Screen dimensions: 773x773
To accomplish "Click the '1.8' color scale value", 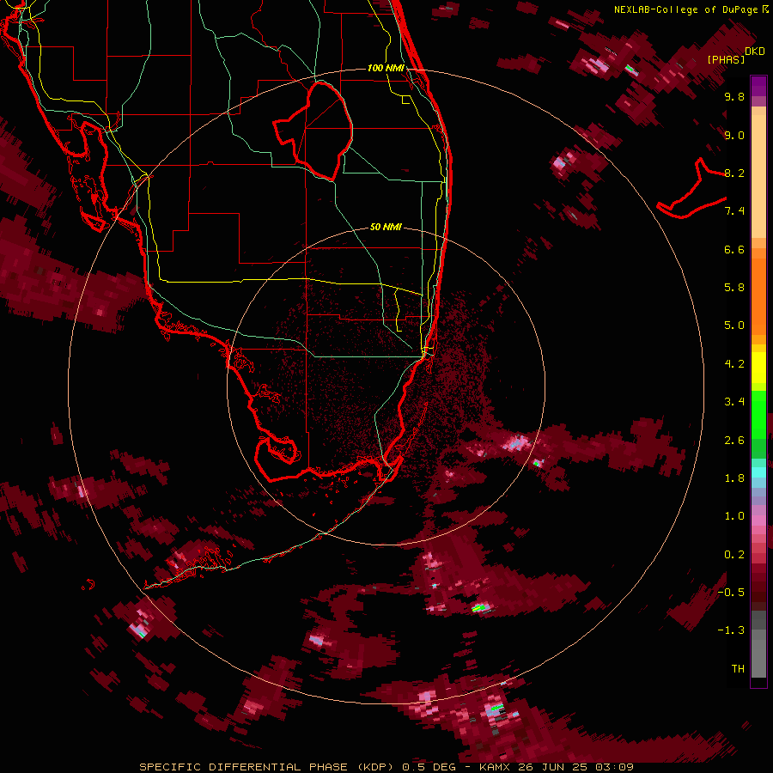I will [734, 478].
